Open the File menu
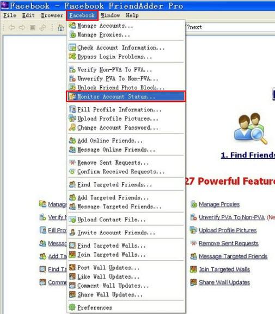275x314 pixels. 9,15
